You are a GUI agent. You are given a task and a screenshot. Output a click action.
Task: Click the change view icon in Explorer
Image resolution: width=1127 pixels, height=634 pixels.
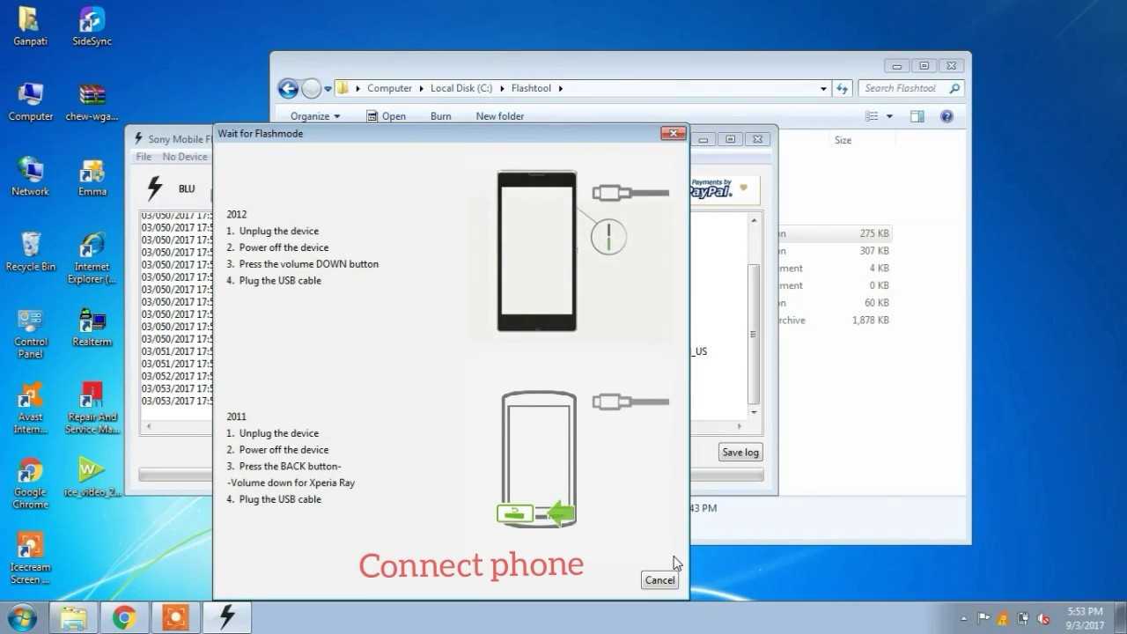click(872, 116)
